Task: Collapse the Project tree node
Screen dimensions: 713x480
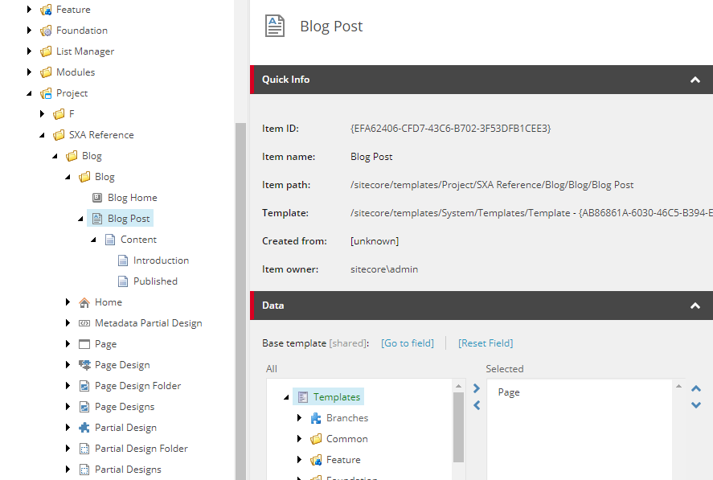Action: (29, 93)
